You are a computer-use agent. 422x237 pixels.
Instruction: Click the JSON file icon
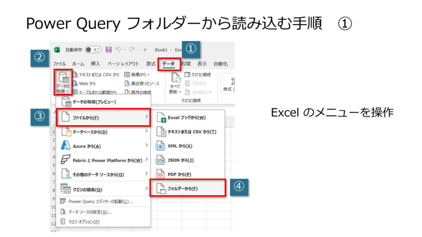(x=160, y=160)
